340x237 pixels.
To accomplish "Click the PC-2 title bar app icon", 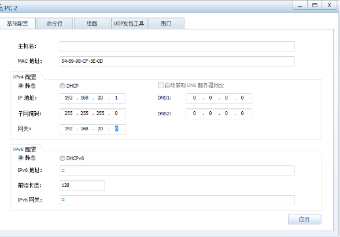I will point(1,8).
